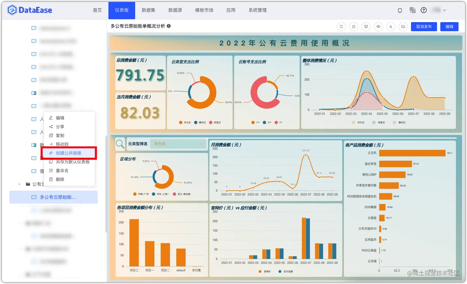Refresh the dashboard with the refresh icon
467x284 pixels.
pyautogui.click(x=341, y=26)
